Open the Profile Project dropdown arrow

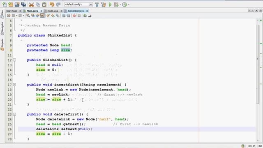(129, 5)
